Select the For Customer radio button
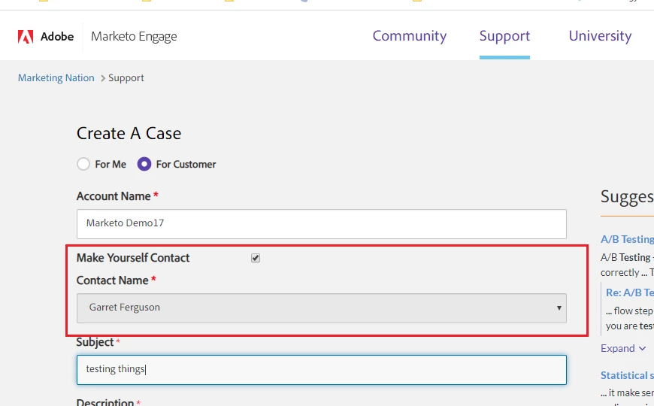Screen dimensions: 654x406 (x=144, y=164)
